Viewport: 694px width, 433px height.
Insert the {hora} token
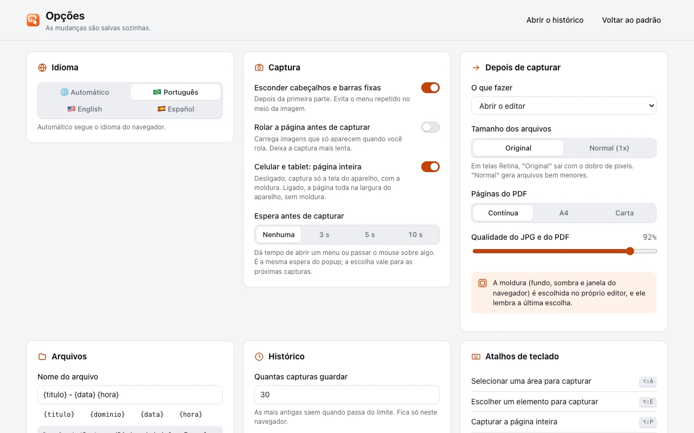(x=191, y=415)
